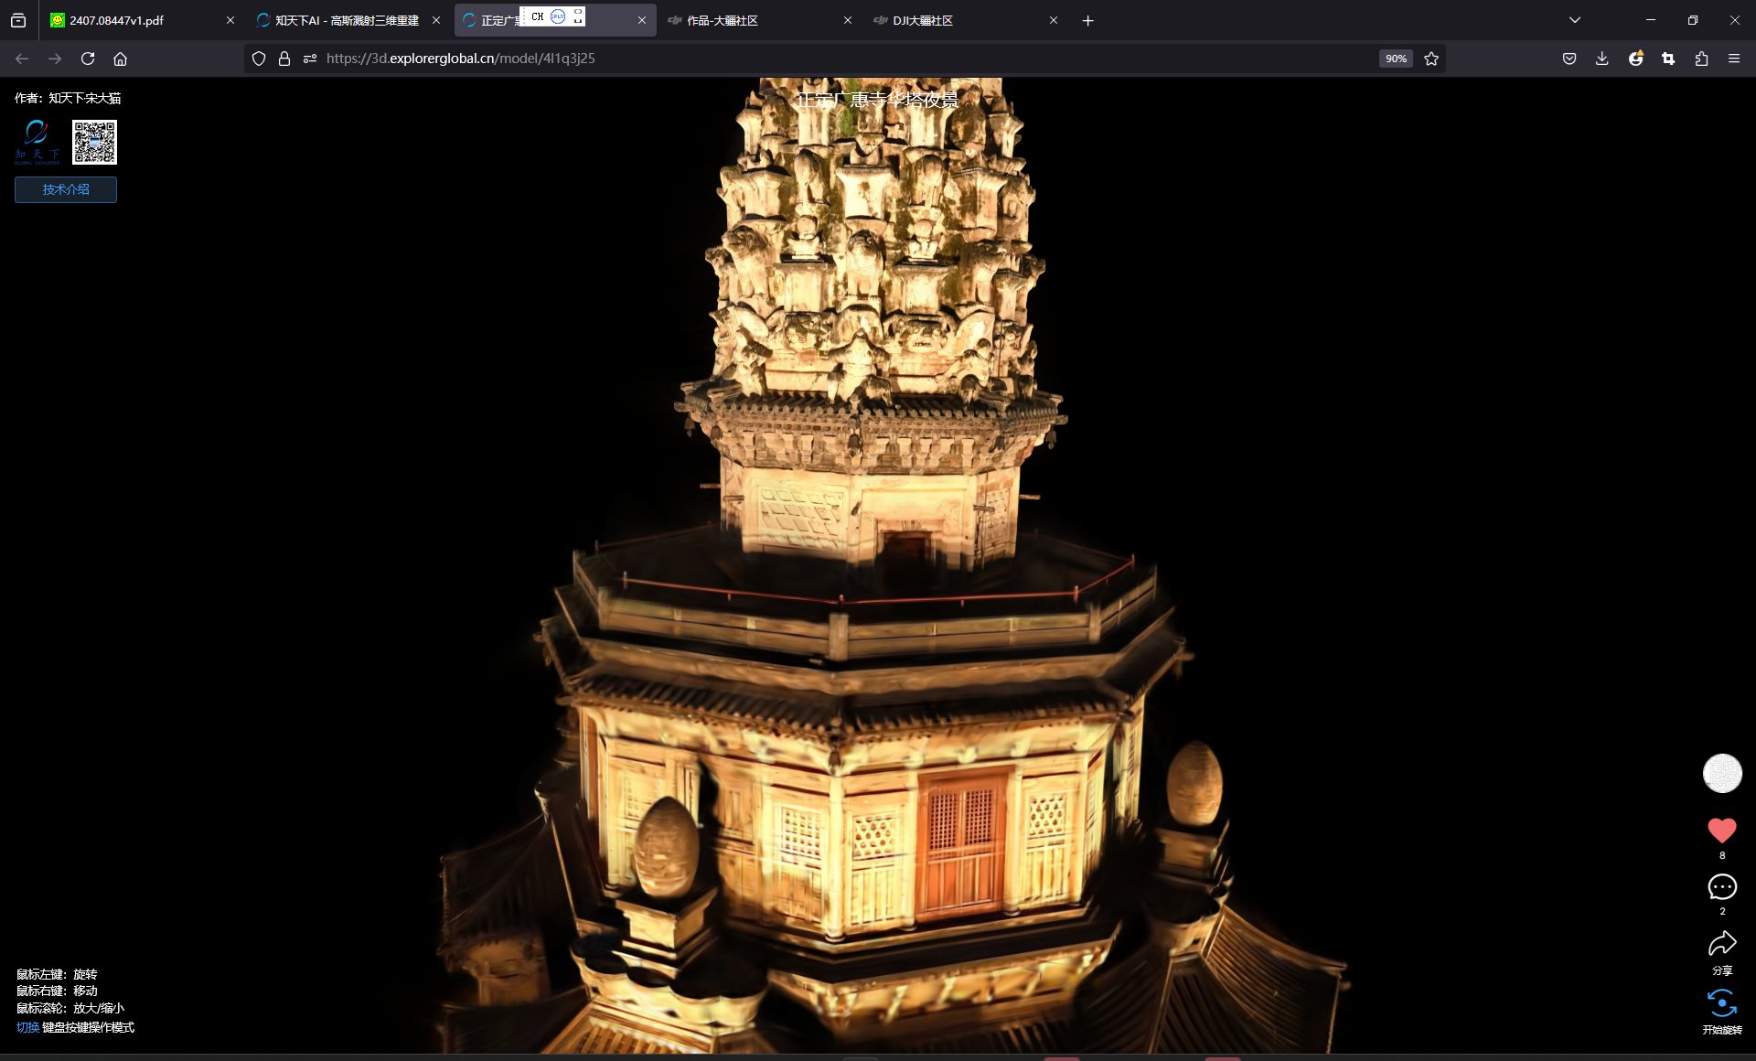The image size is (1756, 1061).
Task: Open the downloads panel
Action: tap(1602, 59)
